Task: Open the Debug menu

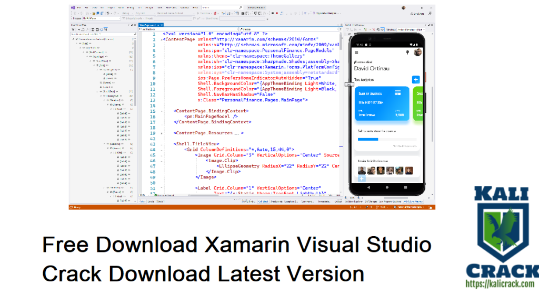Action: [x=131, y=7]
